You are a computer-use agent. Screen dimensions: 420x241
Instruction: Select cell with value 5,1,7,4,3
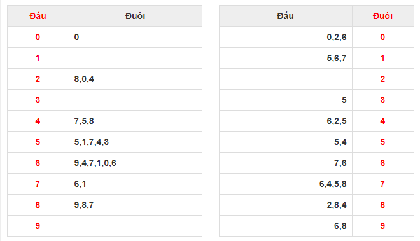136,142
